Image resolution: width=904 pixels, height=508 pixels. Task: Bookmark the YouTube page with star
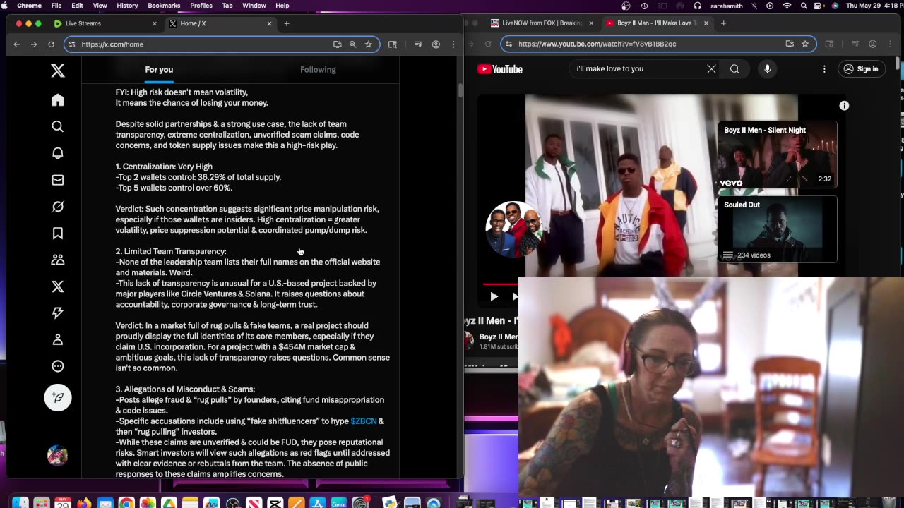[805, 44]
